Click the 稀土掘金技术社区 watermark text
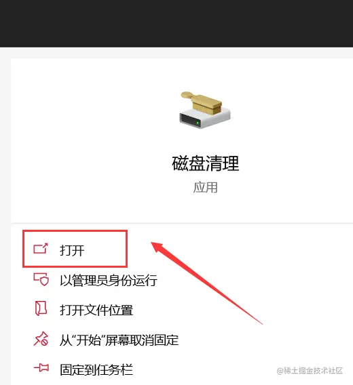Viewport: 353px width, 385px height. click(310, 371)
